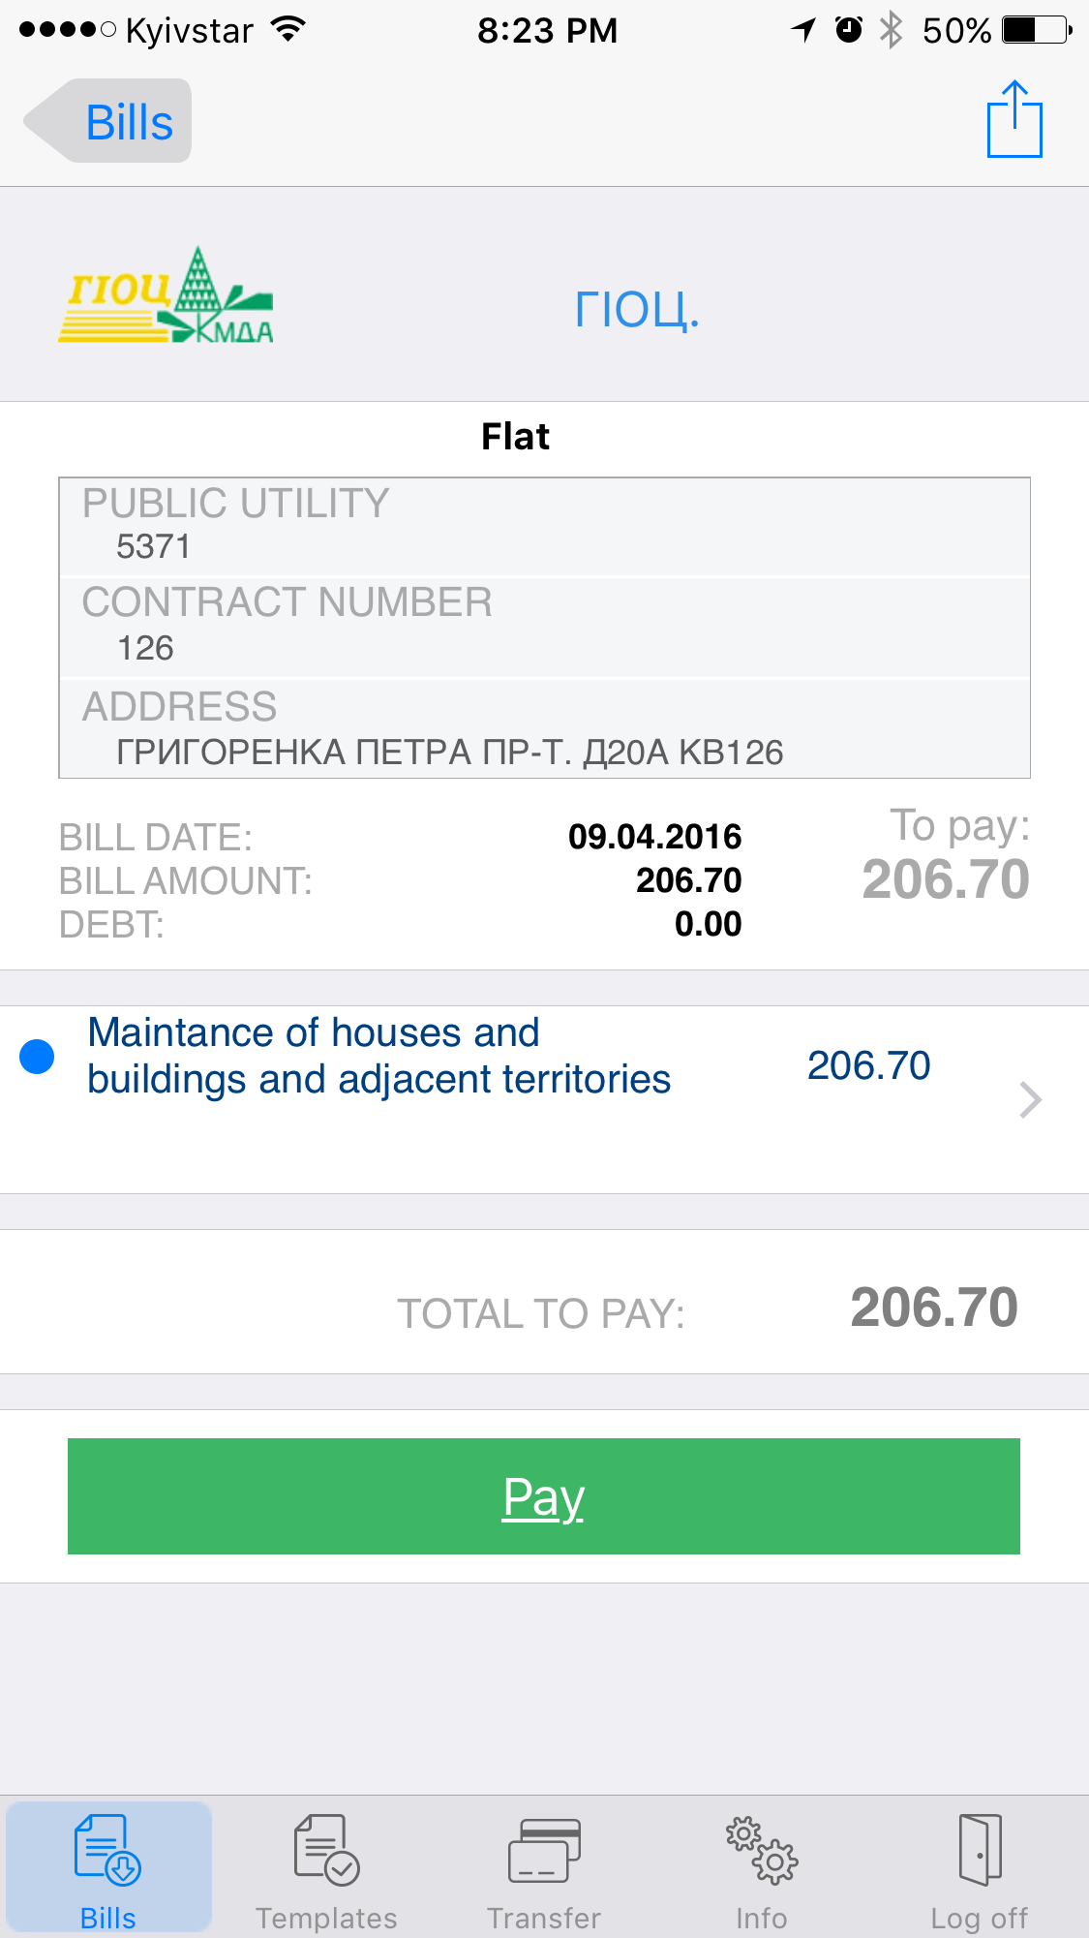Tap the Address field text
This screenshot has width=1089, height=1938.
449,753
